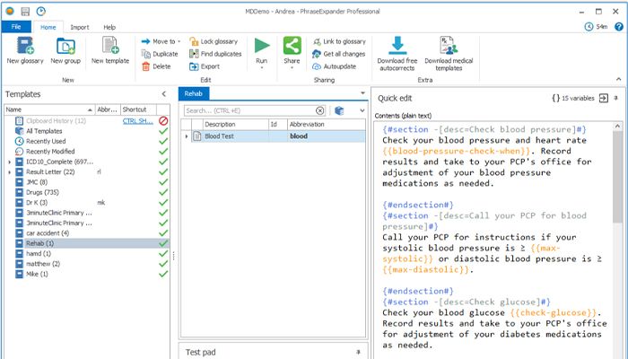The width and height of the screenshot is (628, 359).
Task: Open the CTRL SH... shortcut link
Action: tap(138, 120)
